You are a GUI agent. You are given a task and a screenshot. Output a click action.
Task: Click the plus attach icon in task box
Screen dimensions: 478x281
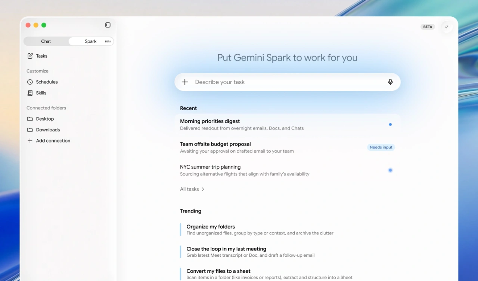[x=185, y=82]
